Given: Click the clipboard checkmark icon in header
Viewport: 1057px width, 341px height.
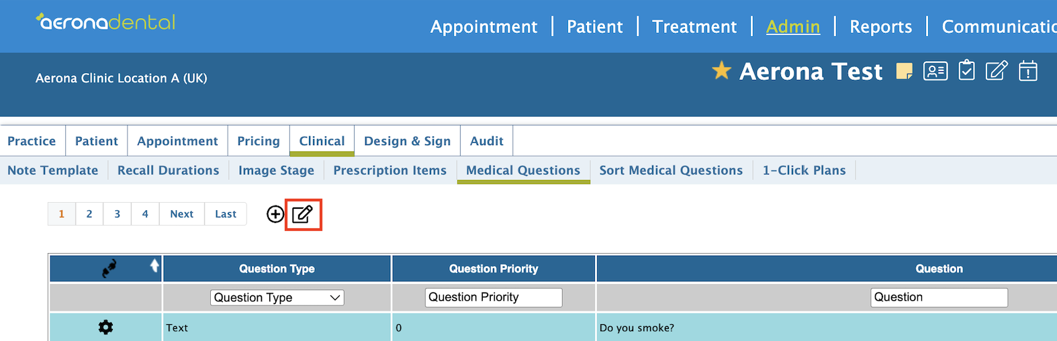Looking at the screenshot, I should pyautogui.click(x=966, y=70).
